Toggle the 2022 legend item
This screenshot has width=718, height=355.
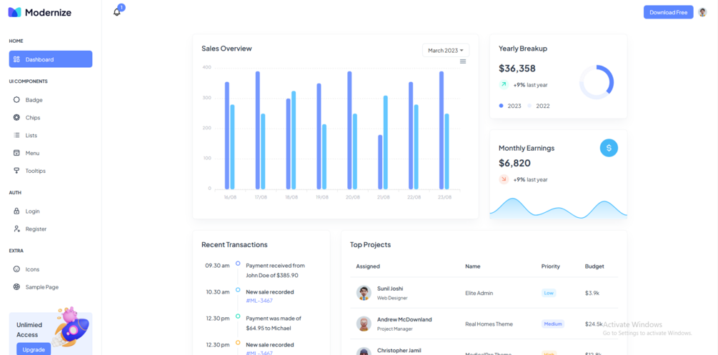tap(539, 106)
